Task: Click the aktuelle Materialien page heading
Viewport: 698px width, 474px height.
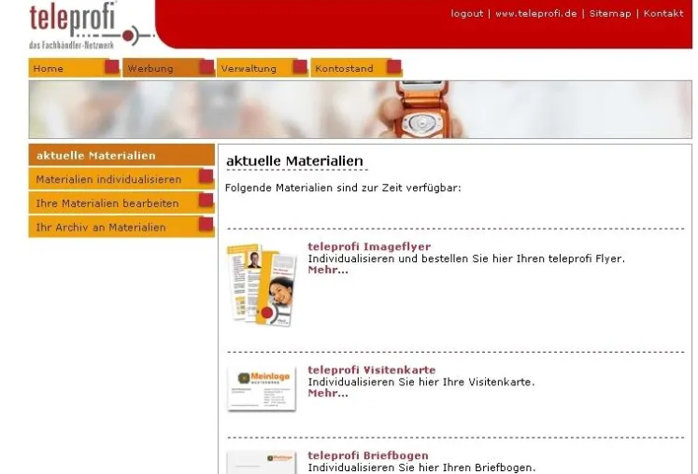Action: (294, 161)
